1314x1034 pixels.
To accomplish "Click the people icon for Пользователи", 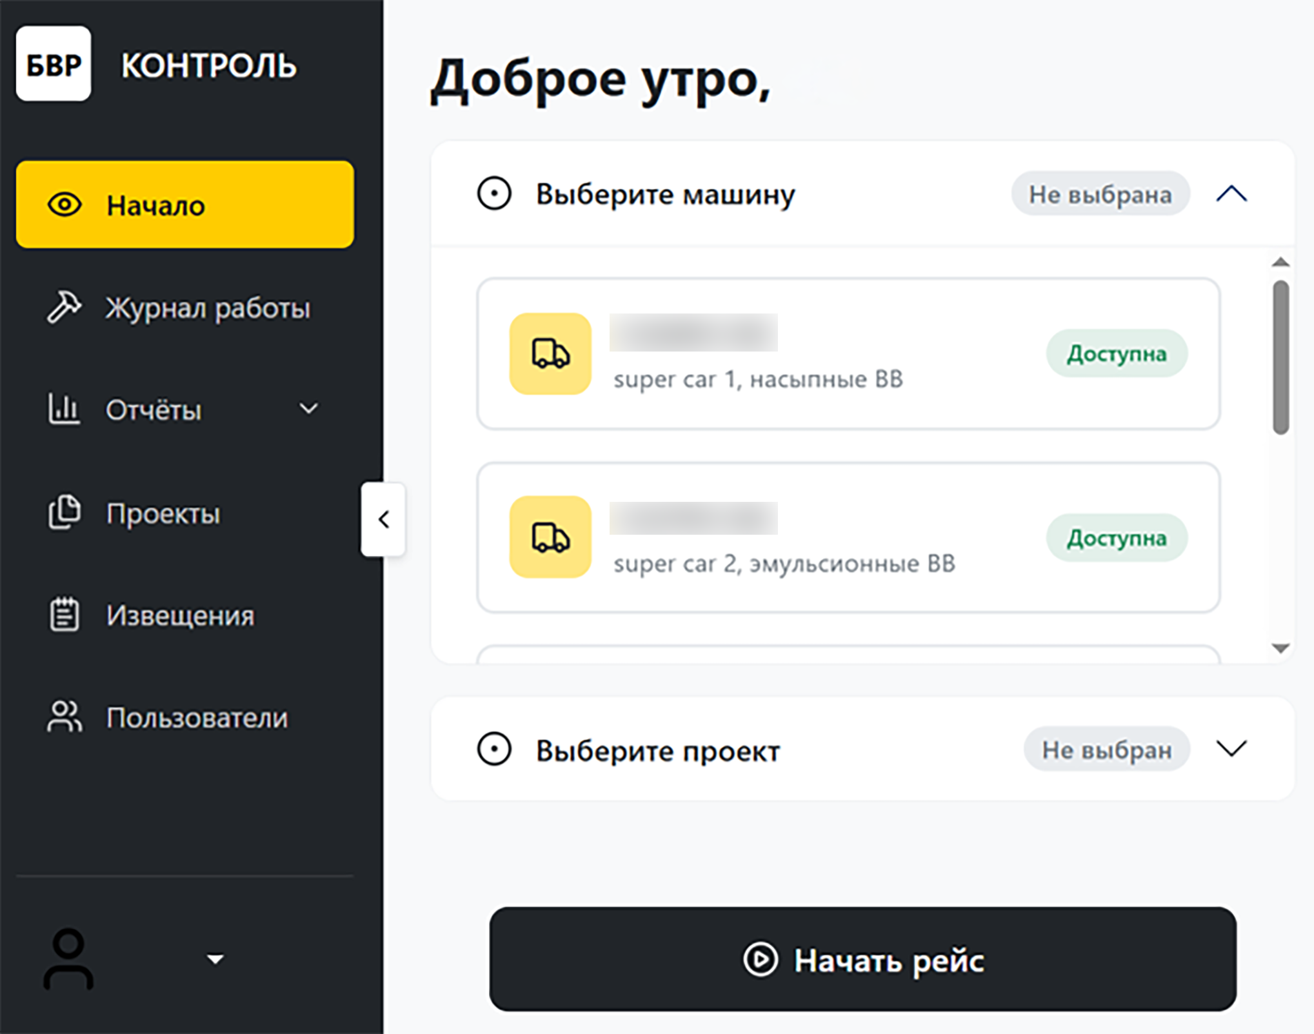I will [65, 717].
